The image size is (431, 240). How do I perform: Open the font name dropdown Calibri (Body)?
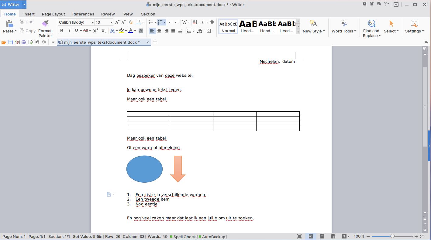pos(93,22)
